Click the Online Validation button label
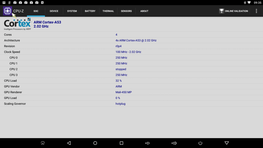 point(236,11)
